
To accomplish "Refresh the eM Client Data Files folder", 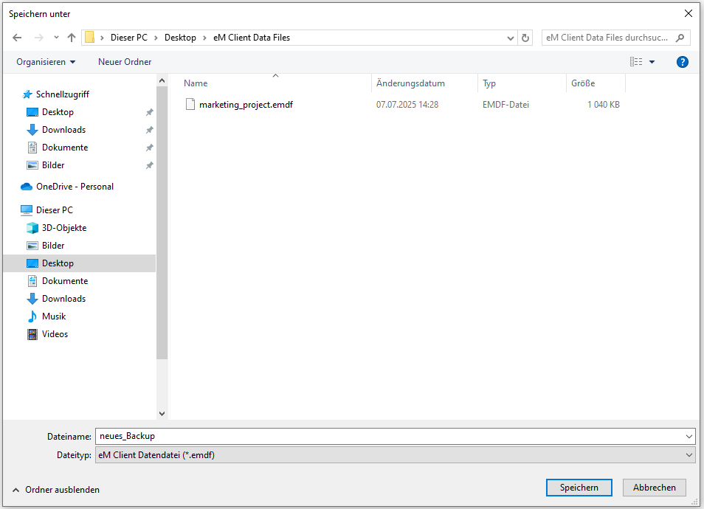I will (525, 38).
